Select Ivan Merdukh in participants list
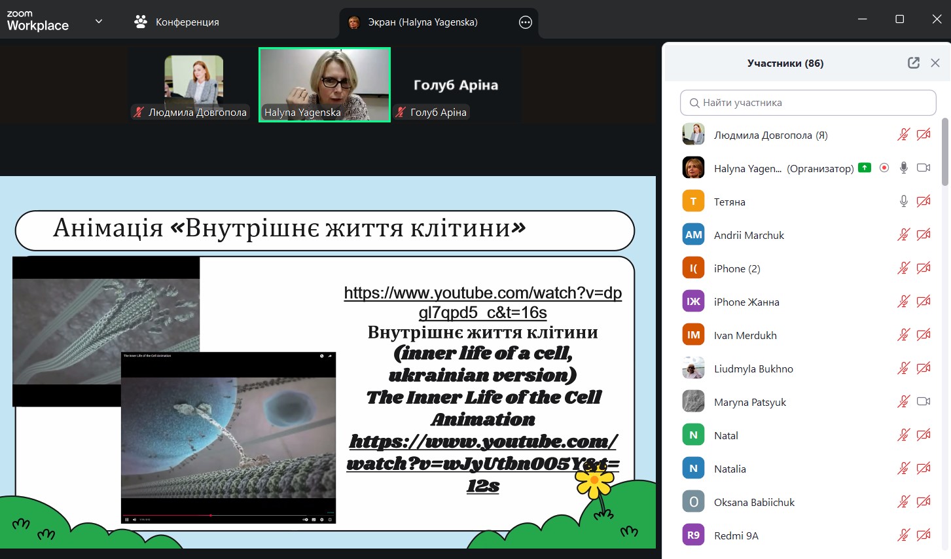The image size is (951, 559). tap(745, 335)
